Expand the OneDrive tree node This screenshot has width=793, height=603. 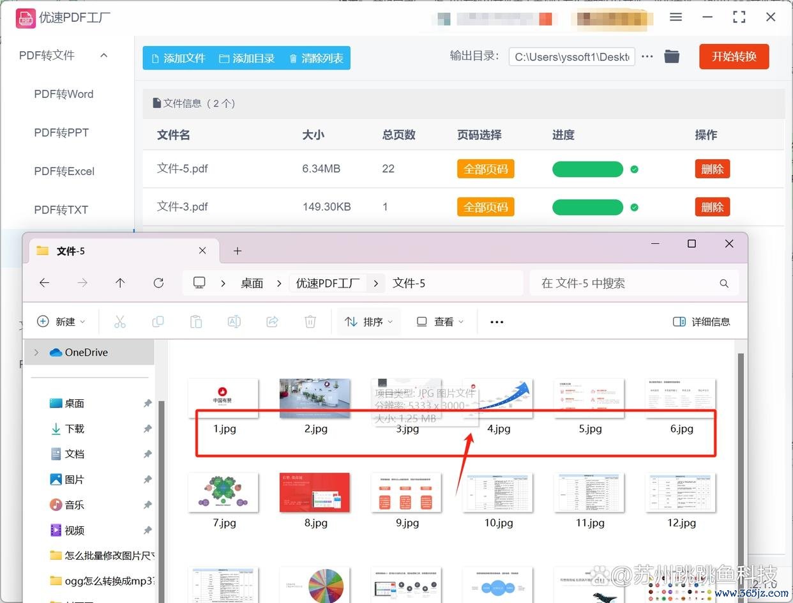pyautogui.click(x=36, y=352)
